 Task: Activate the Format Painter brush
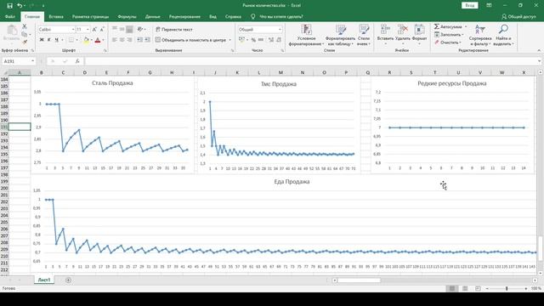coord(25,42)
